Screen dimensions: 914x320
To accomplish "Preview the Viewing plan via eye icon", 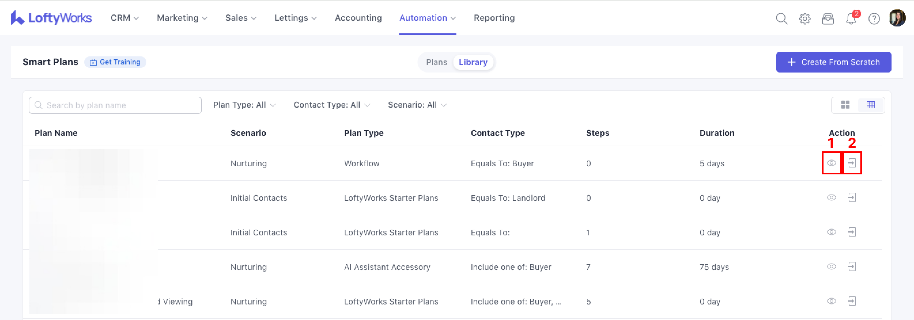I will [x=831, y=301].
